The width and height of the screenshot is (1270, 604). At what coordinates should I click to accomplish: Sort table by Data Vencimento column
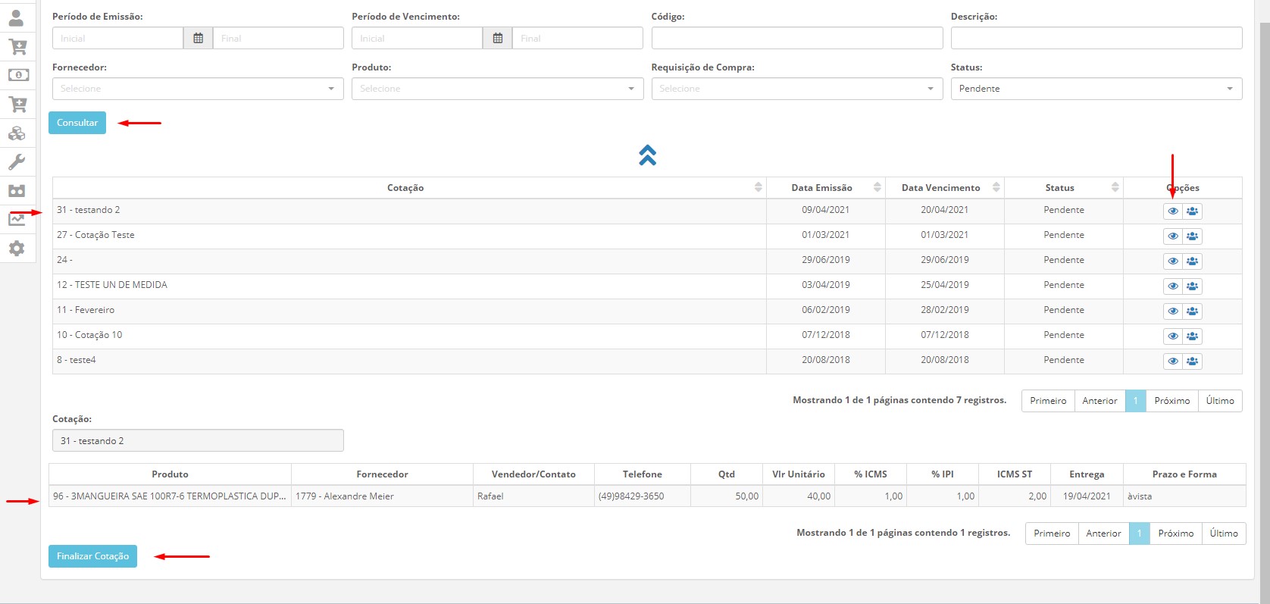point(945,188)
